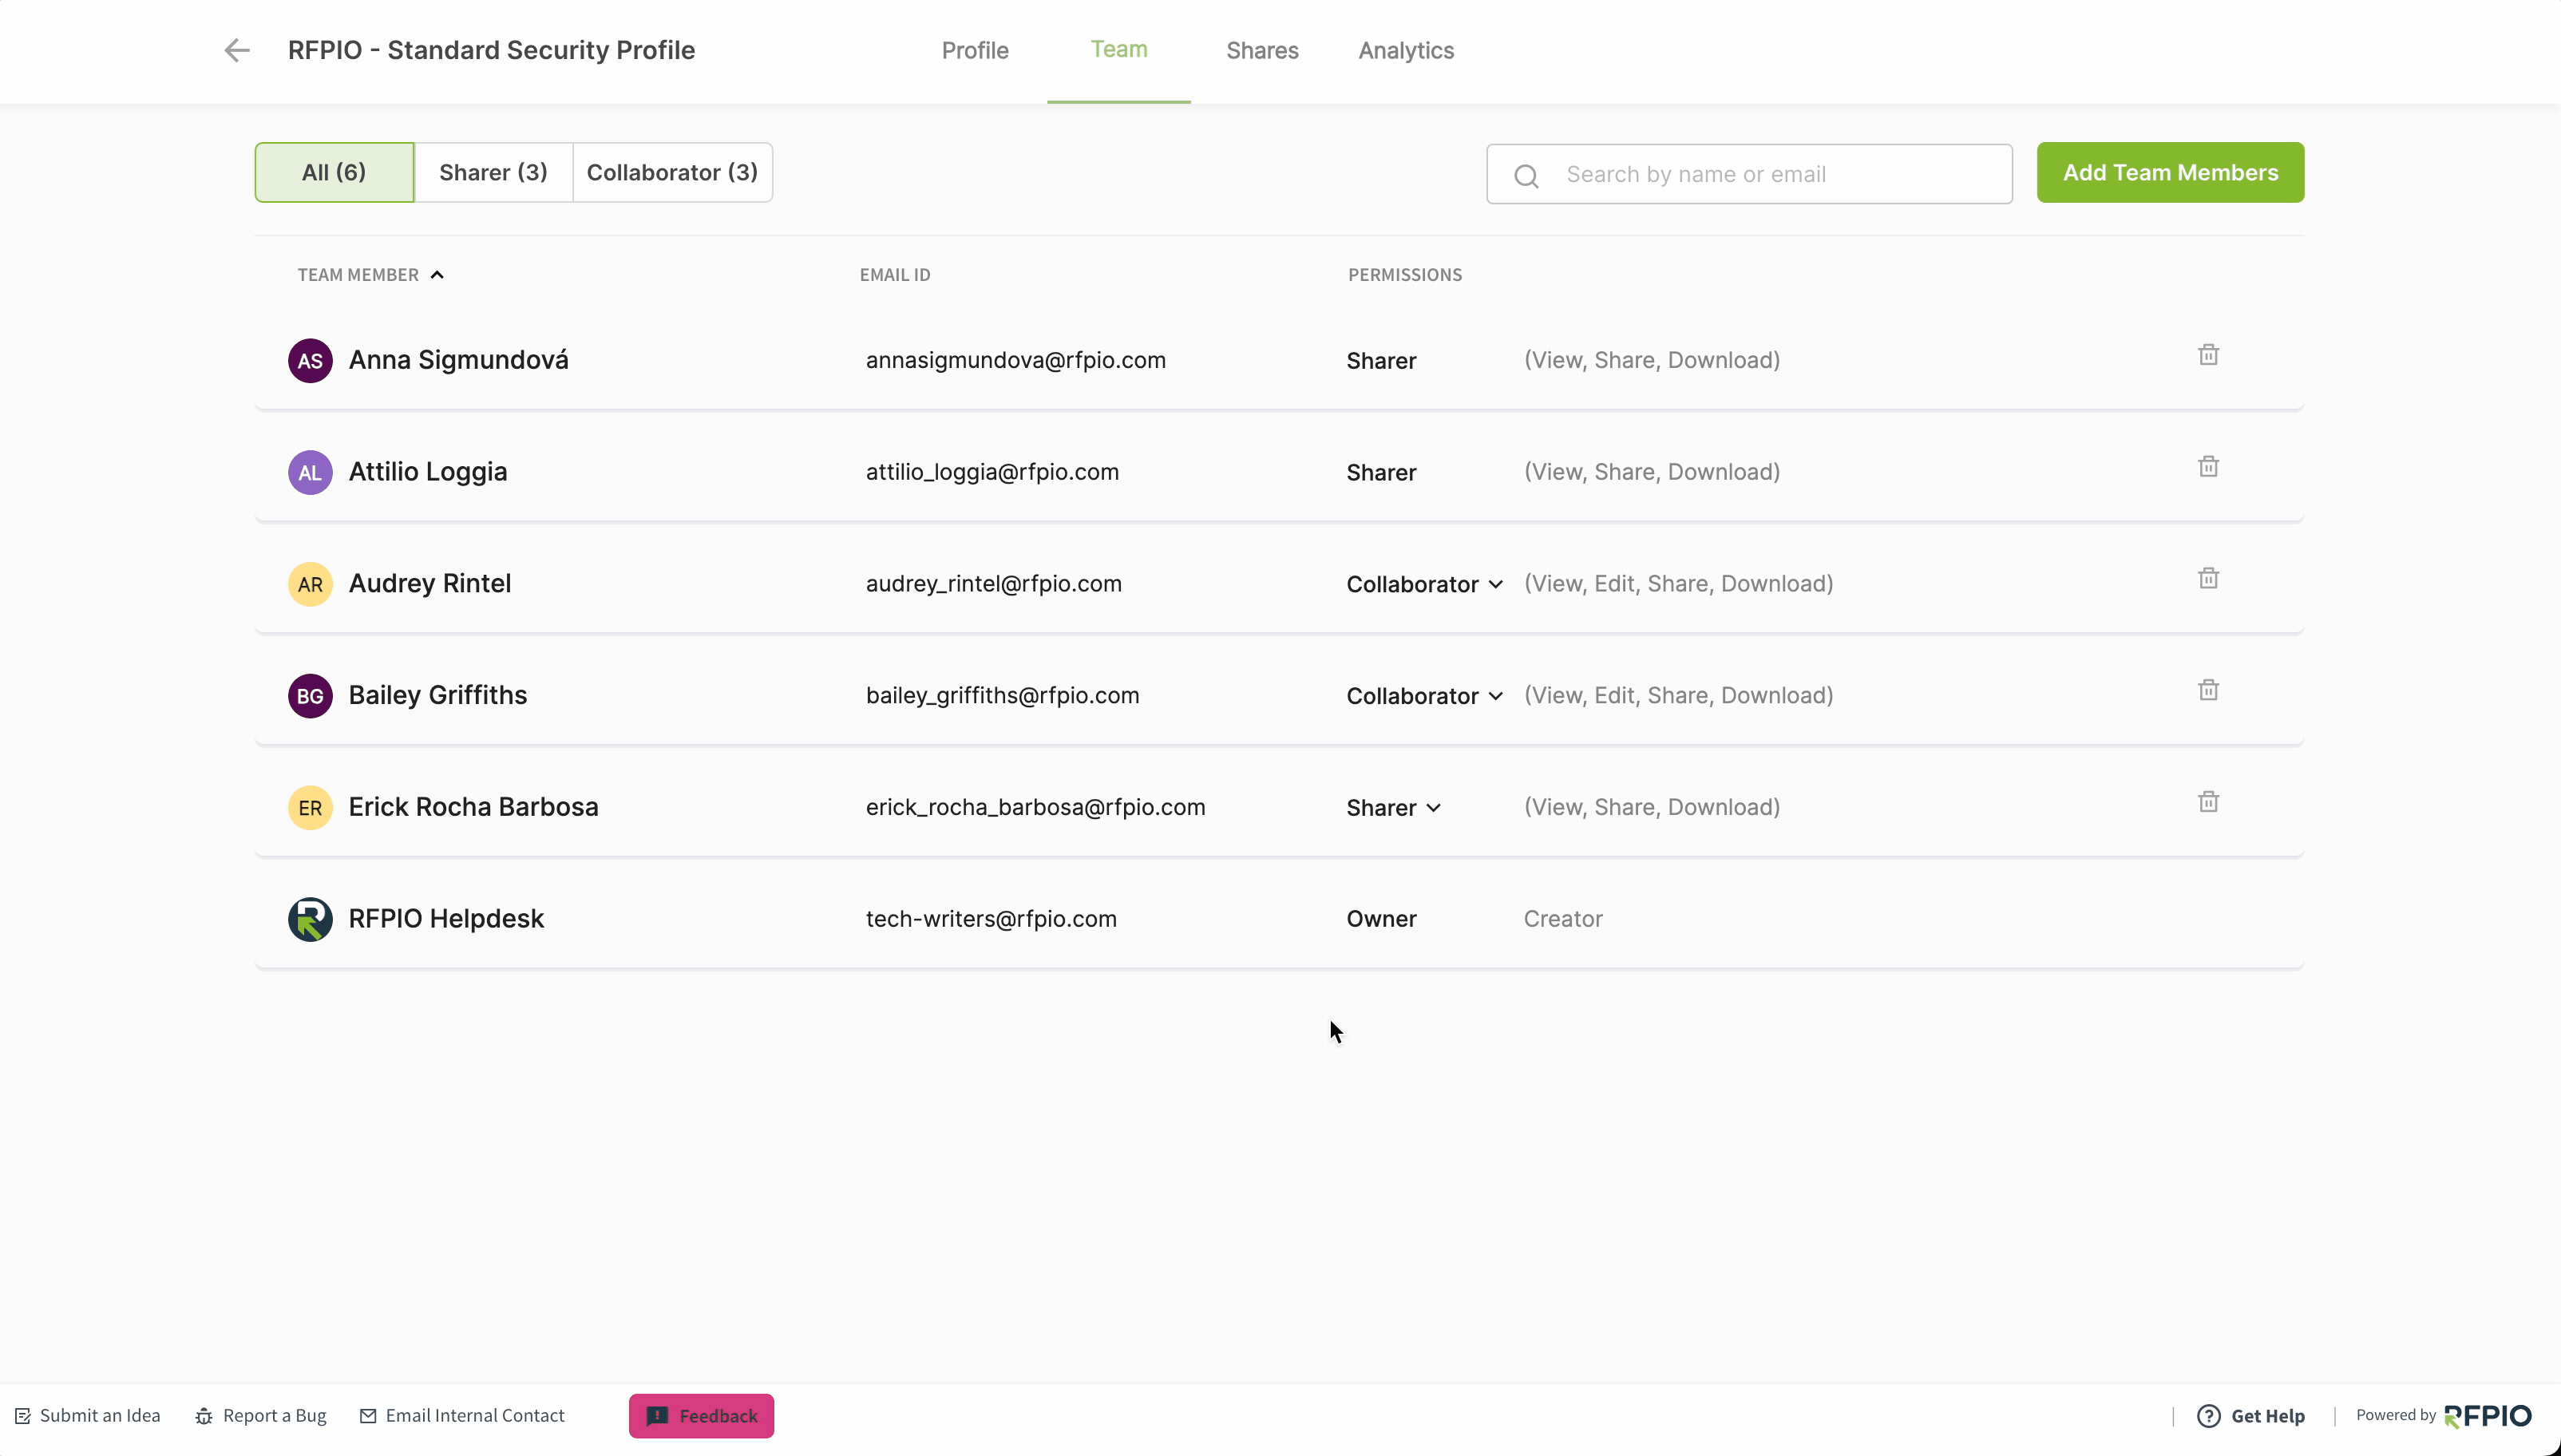Open the Feedback button

(x=701, y=1416)
